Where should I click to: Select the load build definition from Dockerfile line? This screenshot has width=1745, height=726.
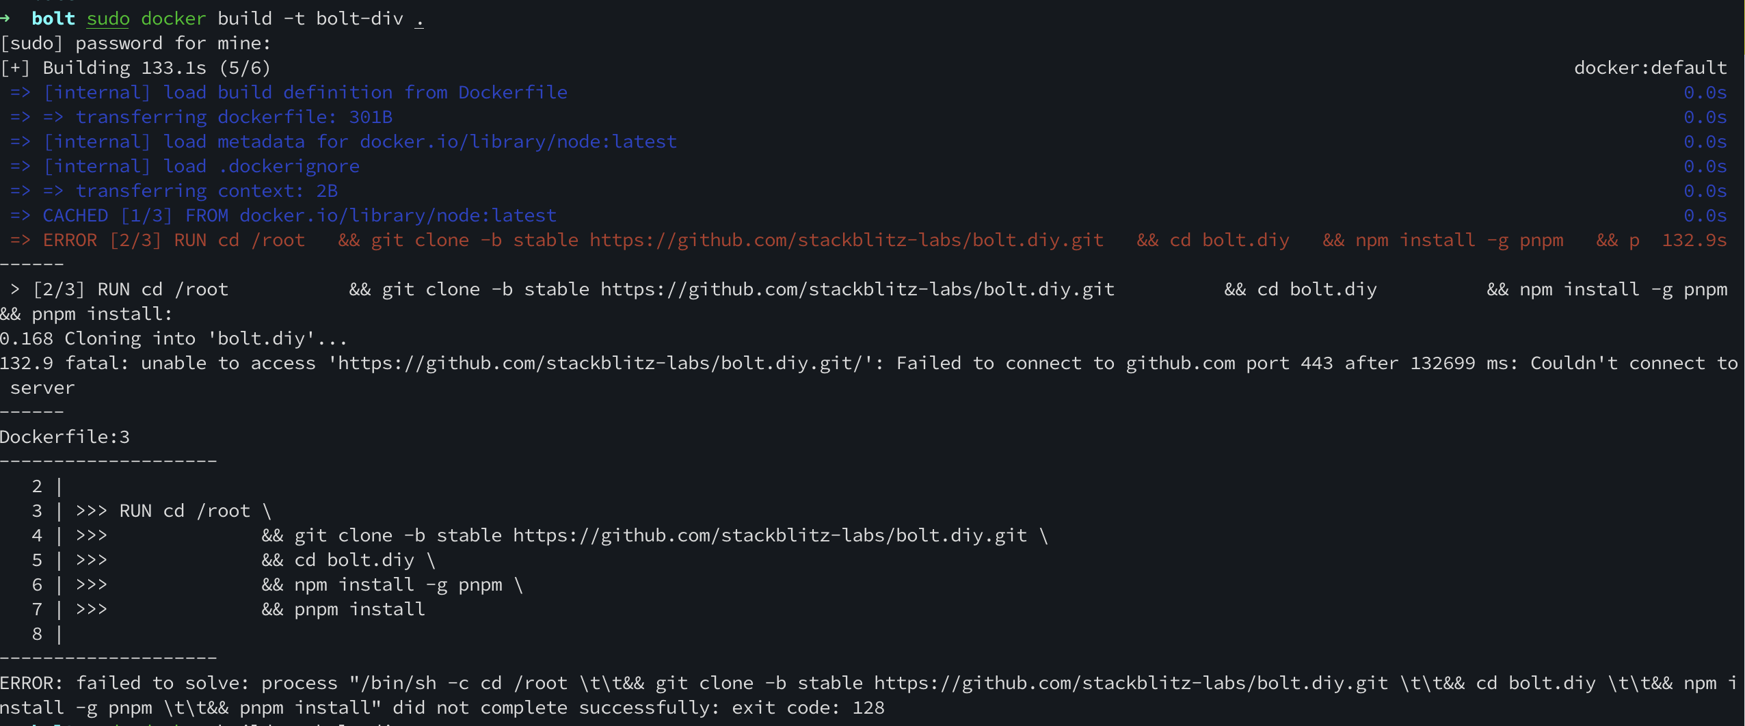(305, 92)
